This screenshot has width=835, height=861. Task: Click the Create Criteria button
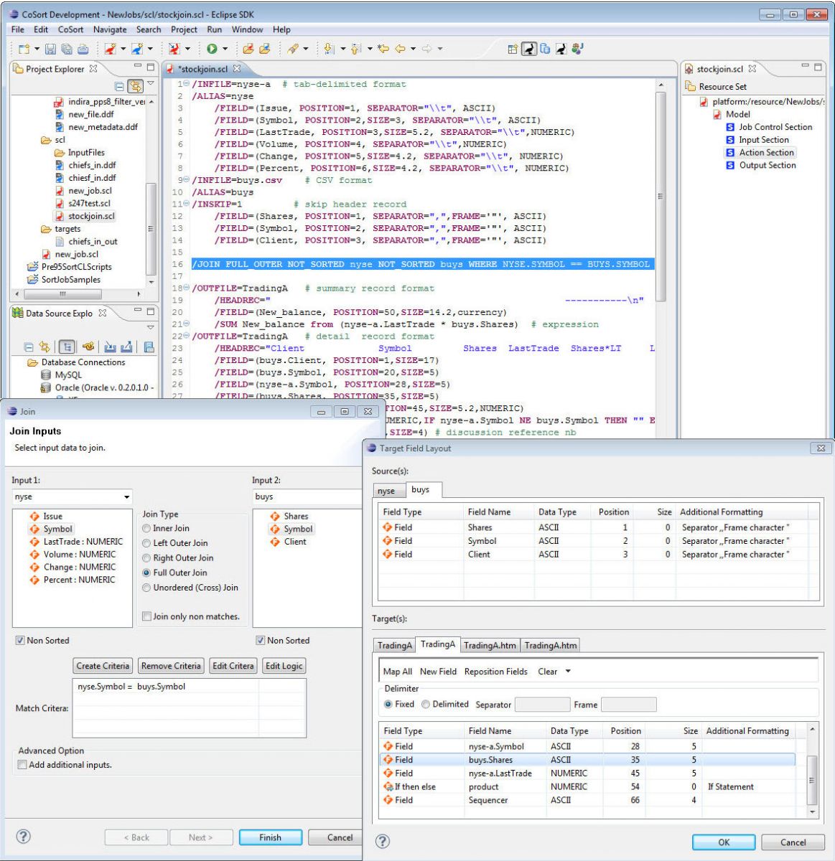[103, 666]
